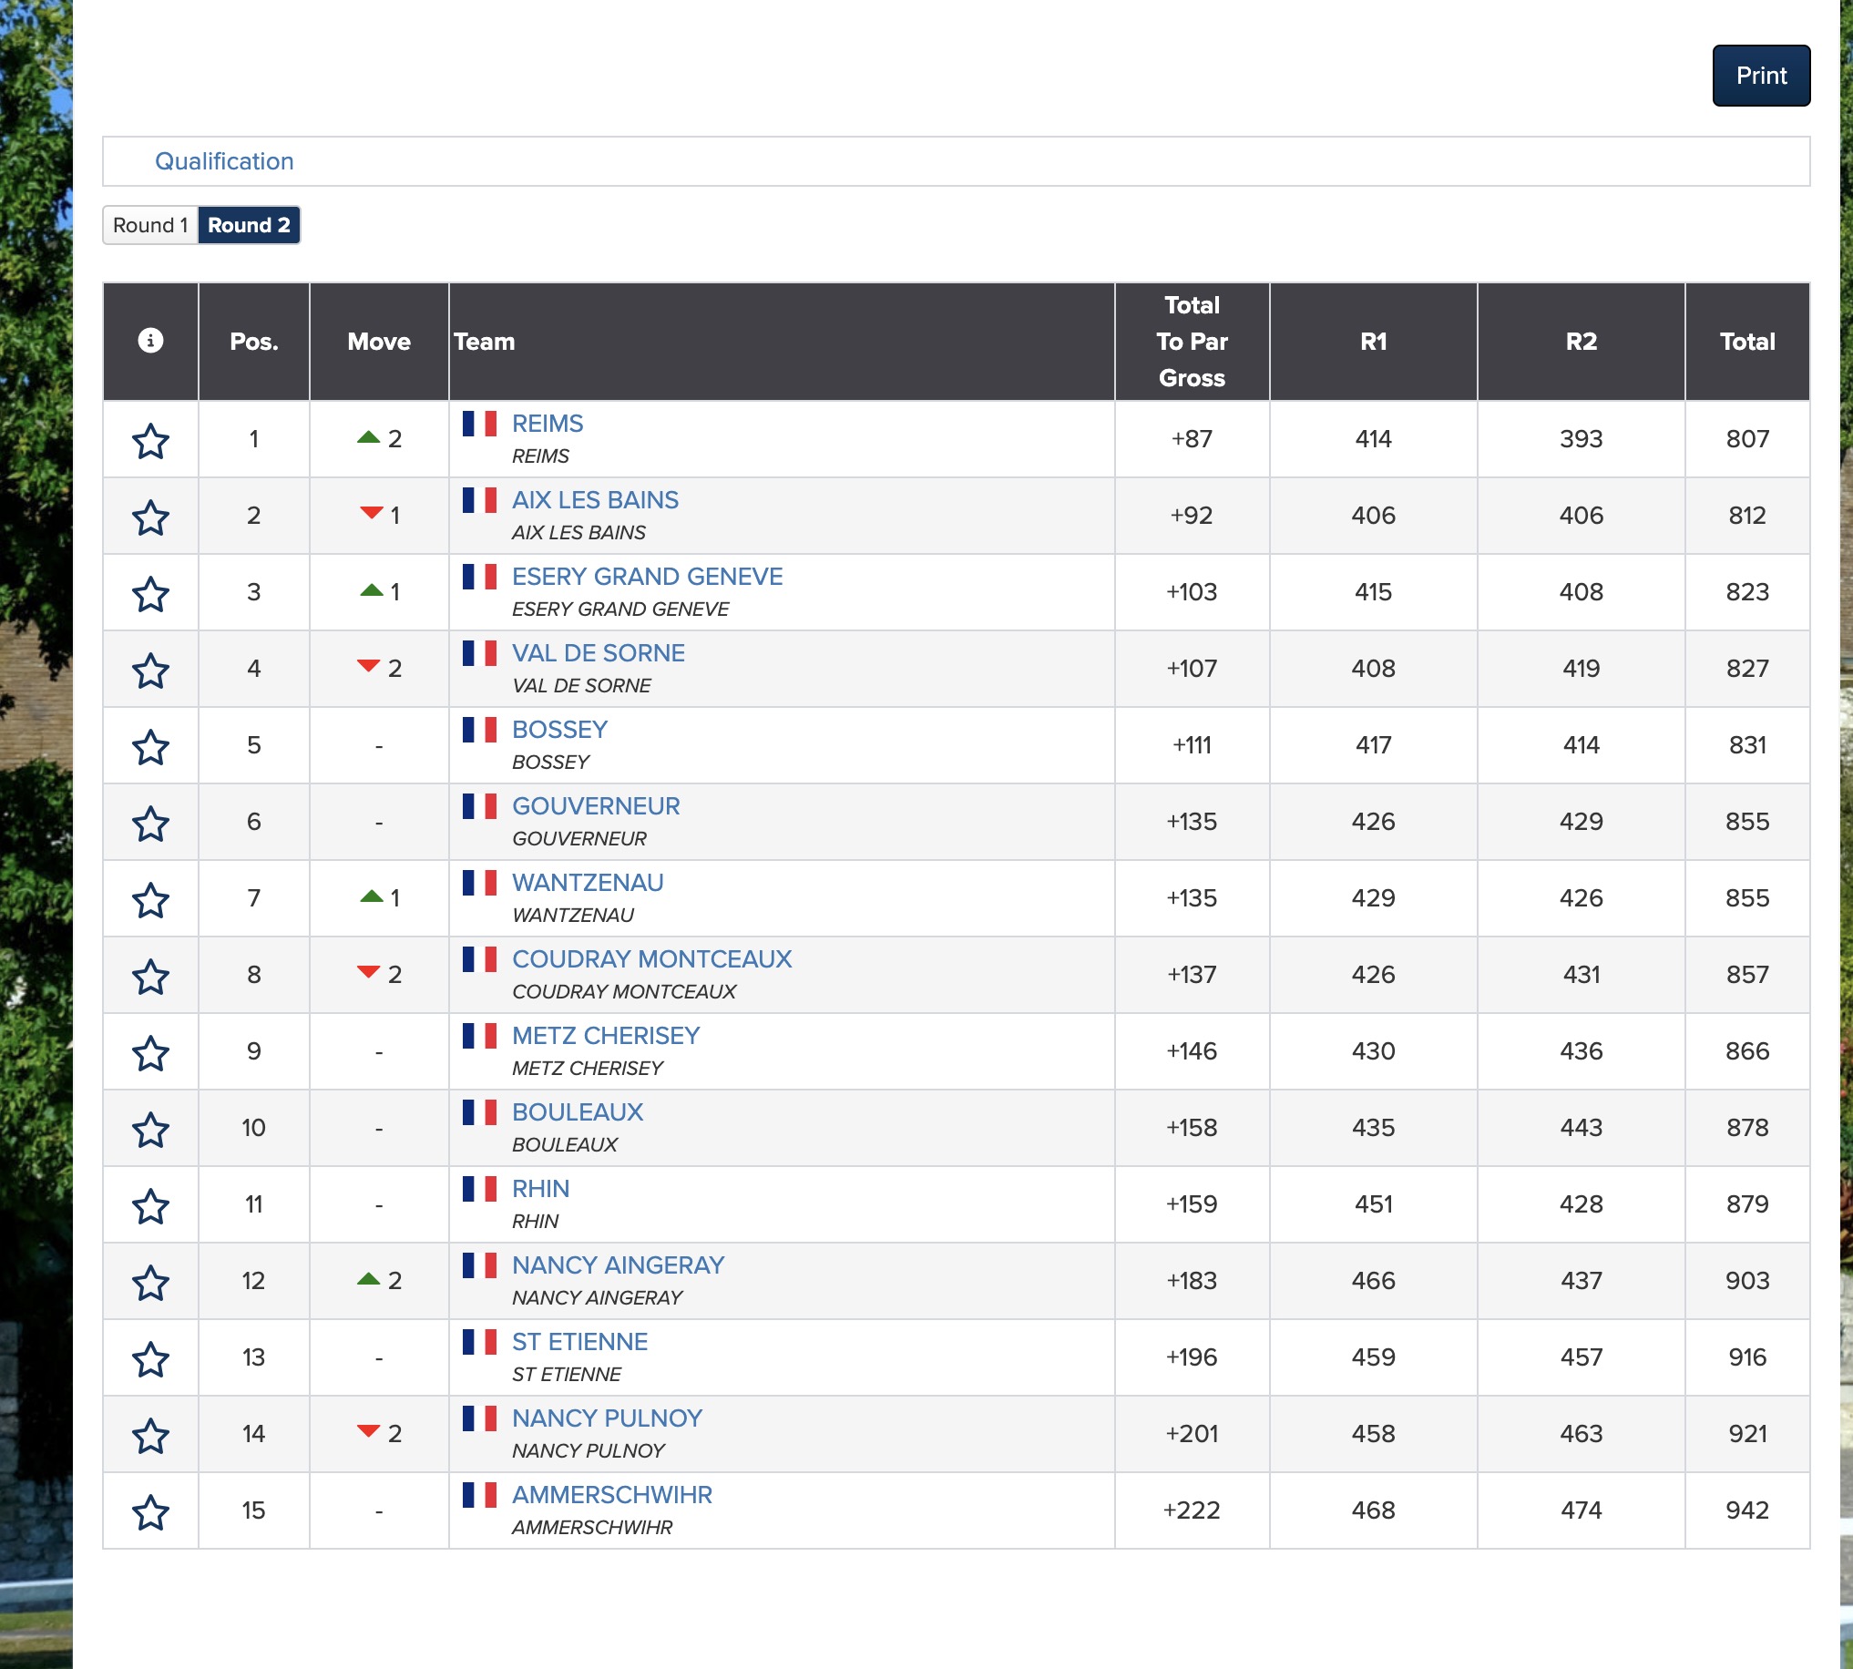Star the RHIN team row

point(150,1207)
